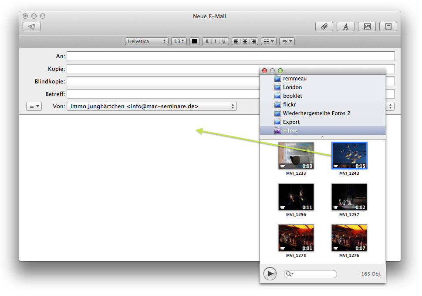Close the photo browser window
422x296 pixels.
click(x=264, y=71)
